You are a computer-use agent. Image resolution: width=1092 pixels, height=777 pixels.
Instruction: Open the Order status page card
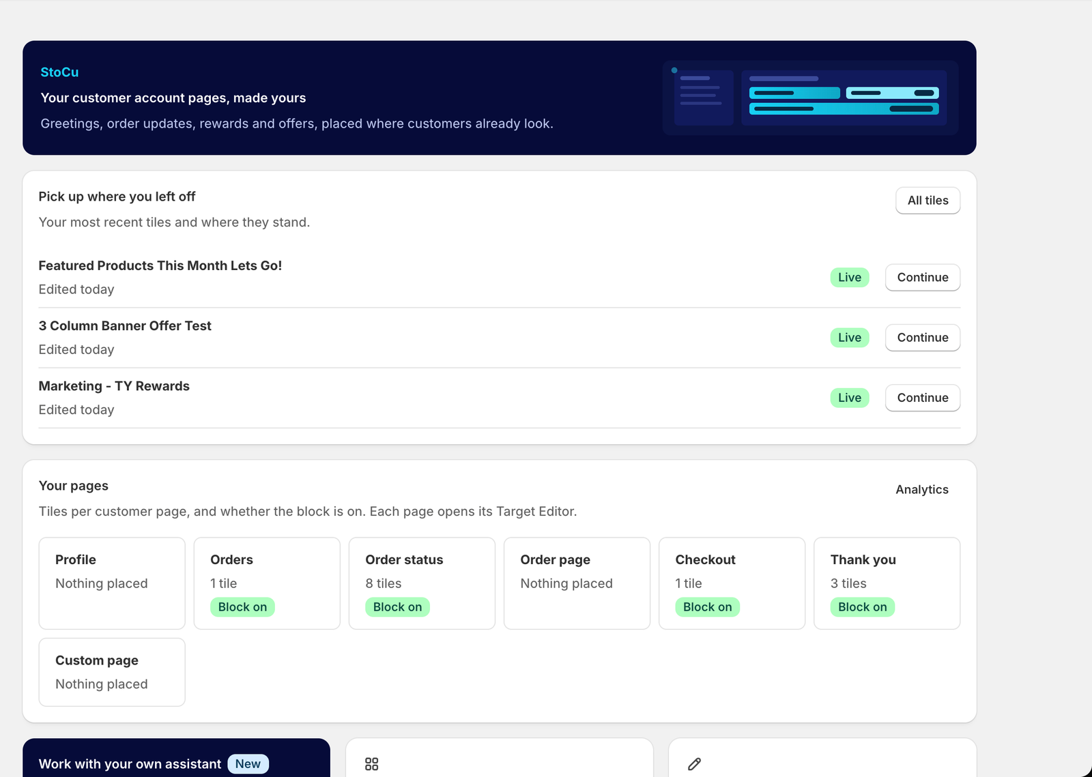point(422,583)
